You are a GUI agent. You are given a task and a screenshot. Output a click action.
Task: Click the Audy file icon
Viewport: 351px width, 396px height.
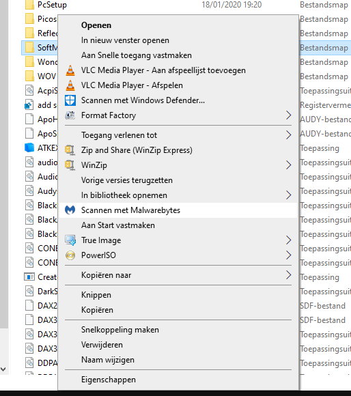[x=29, y=191]
